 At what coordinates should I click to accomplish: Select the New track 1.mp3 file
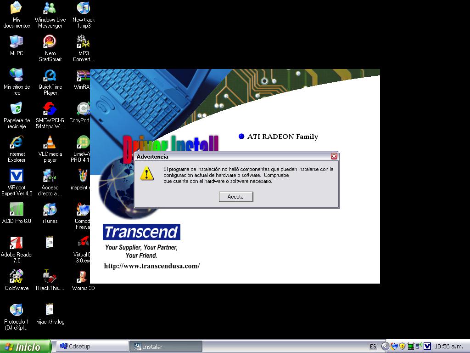84,15
